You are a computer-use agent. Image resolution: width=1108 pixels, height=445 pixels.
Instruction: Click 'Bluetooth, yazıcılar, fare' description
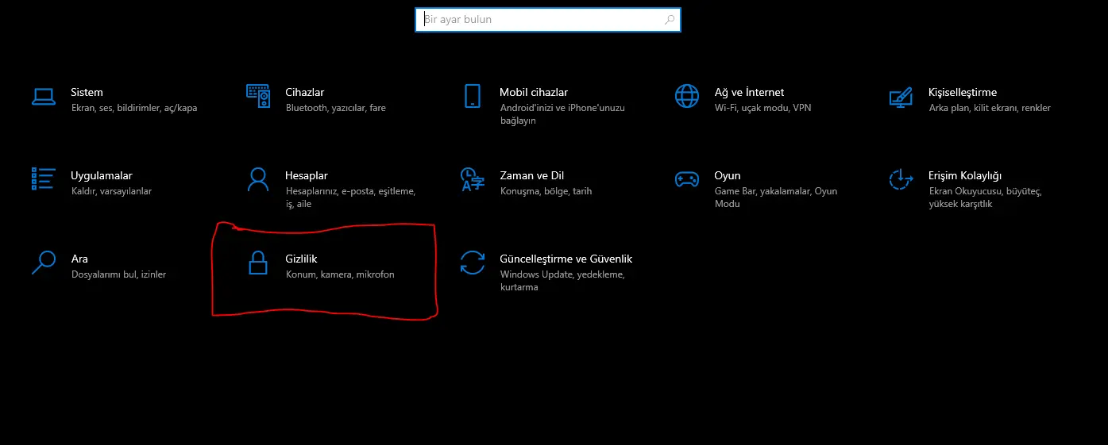[336, 108]
